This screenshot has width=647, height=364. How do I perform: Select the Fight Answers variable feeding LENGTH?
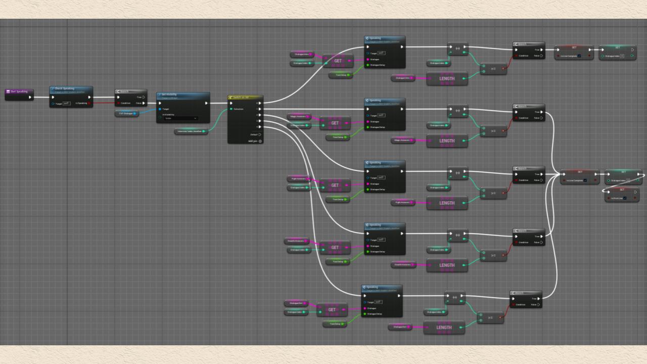click(402, 203)
